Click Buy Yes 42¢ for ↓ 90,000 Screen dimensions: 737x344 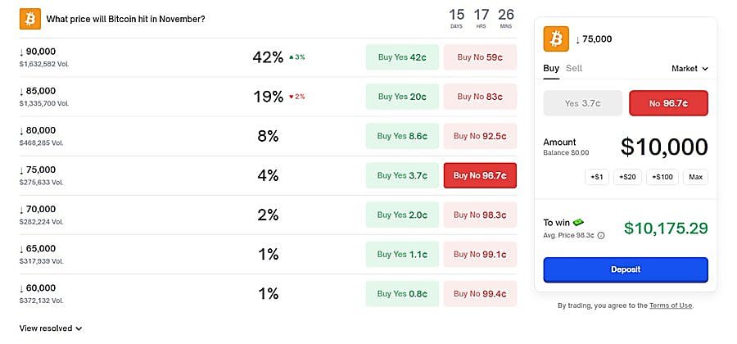point(402,57)
